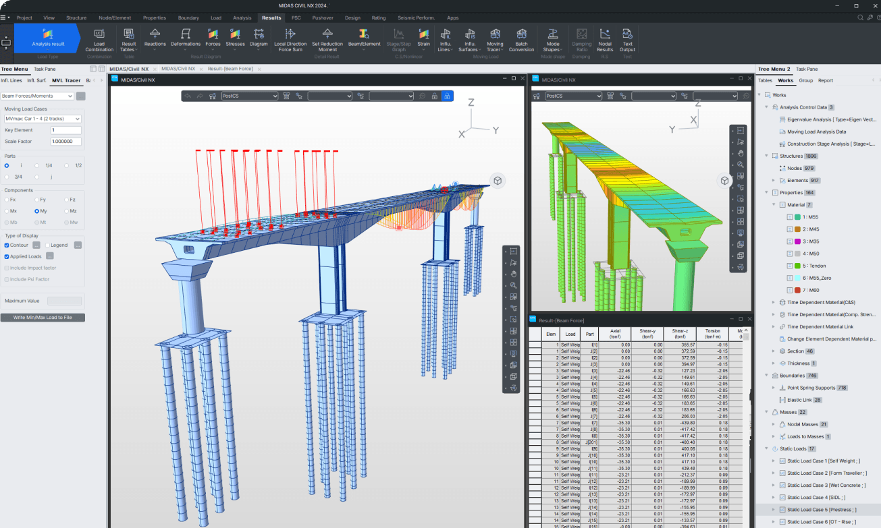This screenshot has width=881, height=528.
Task: Click the options button next to Legend
Action: coord(78,245)
